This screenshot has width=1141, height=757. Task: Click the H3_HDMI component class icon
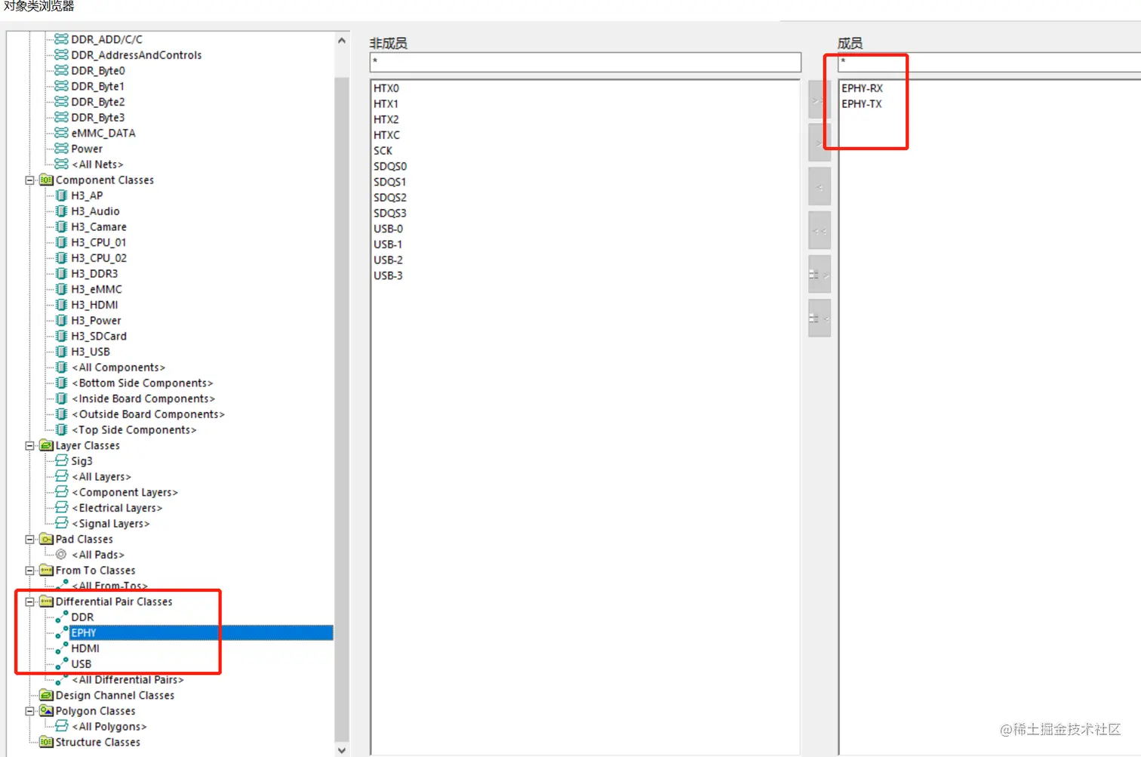click(x=62, y=305)
